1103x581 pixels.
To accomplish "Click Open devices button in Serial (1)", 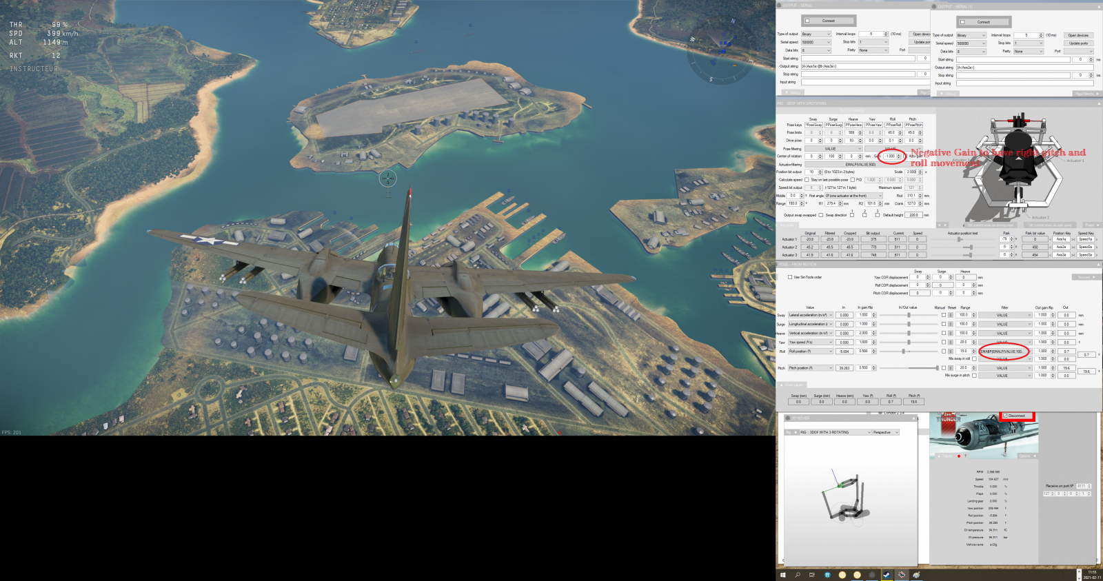I will point(1078,35).
